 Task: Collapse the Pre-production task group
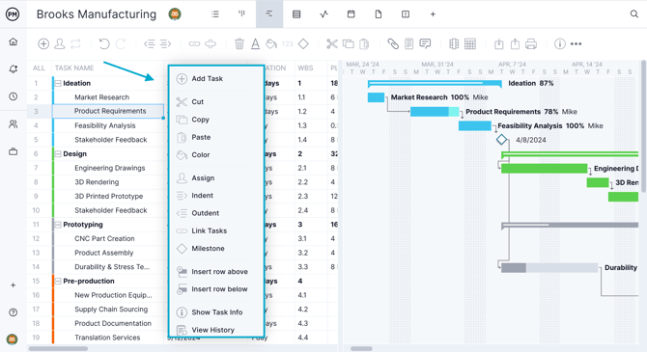point(58,281)
